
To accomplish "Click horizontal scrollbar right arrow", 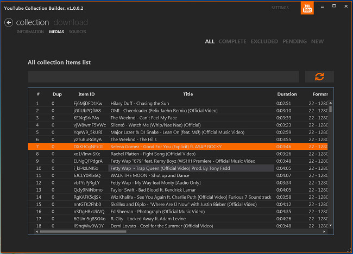I will [x=324, y=232].
